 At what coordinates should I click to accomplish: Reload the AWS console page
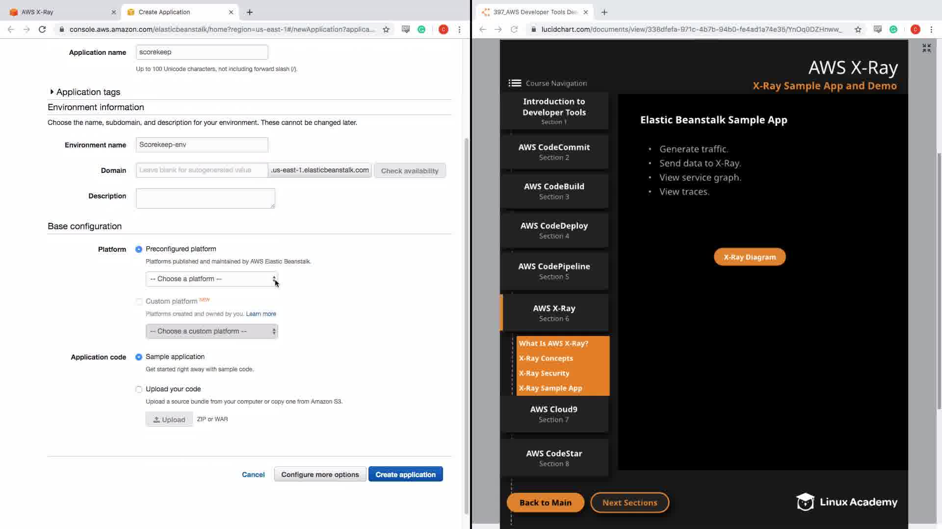pos(42,29)
